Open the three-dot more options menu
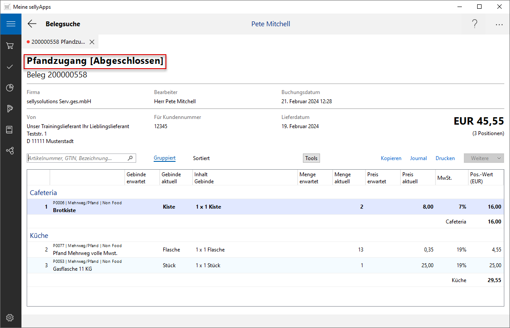 click(499, 24)
